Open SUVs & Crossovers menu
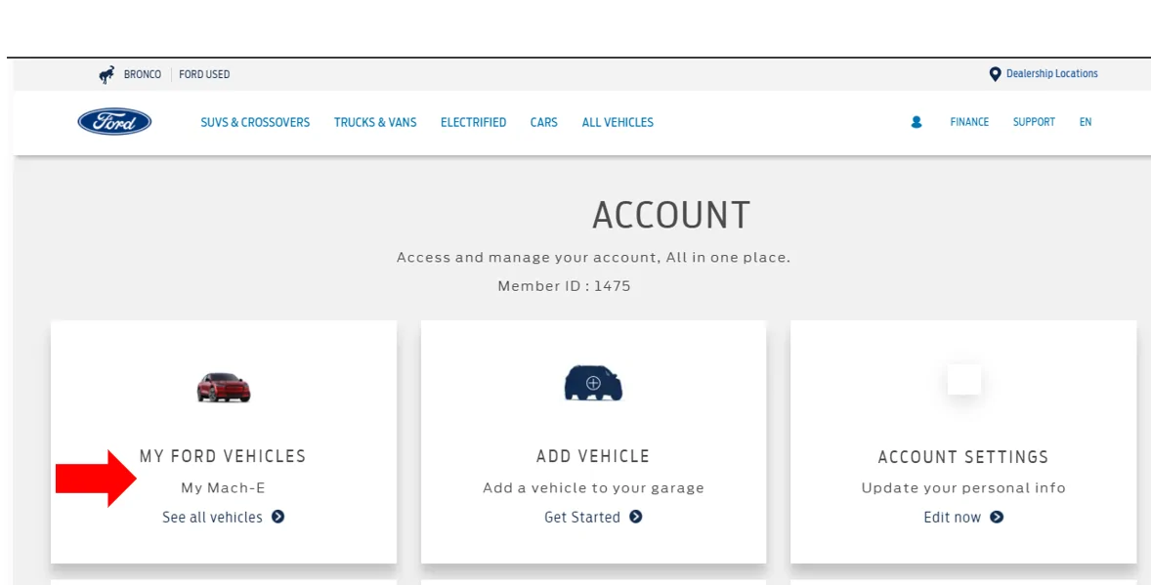1151x585 pixels. 255,123
